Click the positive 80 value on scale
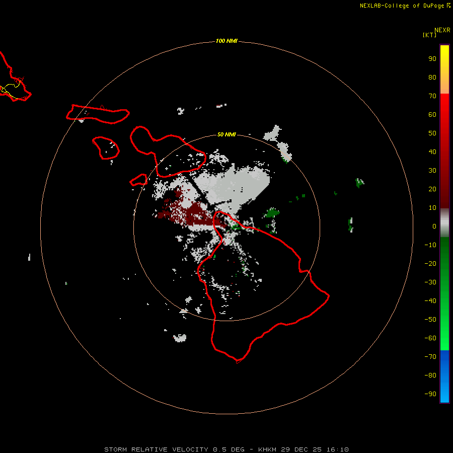 coord(432,77)
